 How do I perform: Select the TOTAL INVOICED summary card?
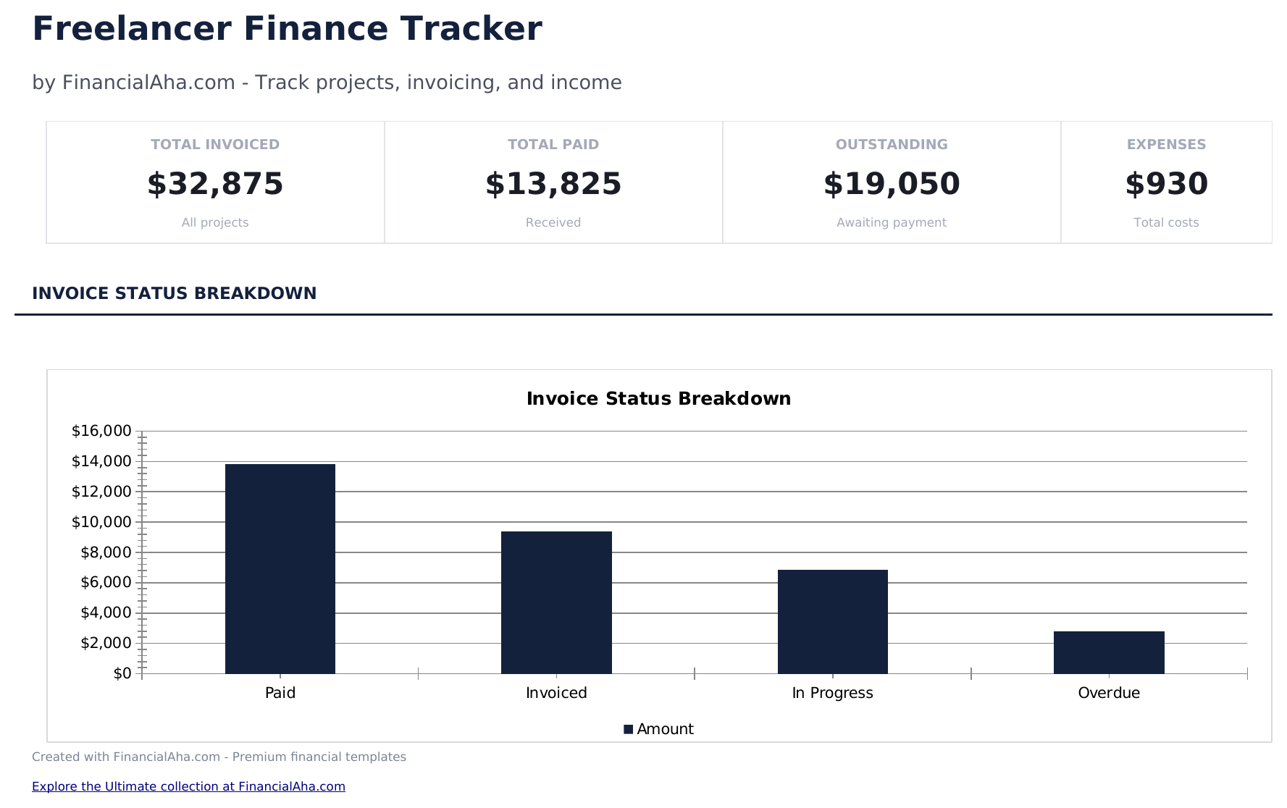pos(215,181)
